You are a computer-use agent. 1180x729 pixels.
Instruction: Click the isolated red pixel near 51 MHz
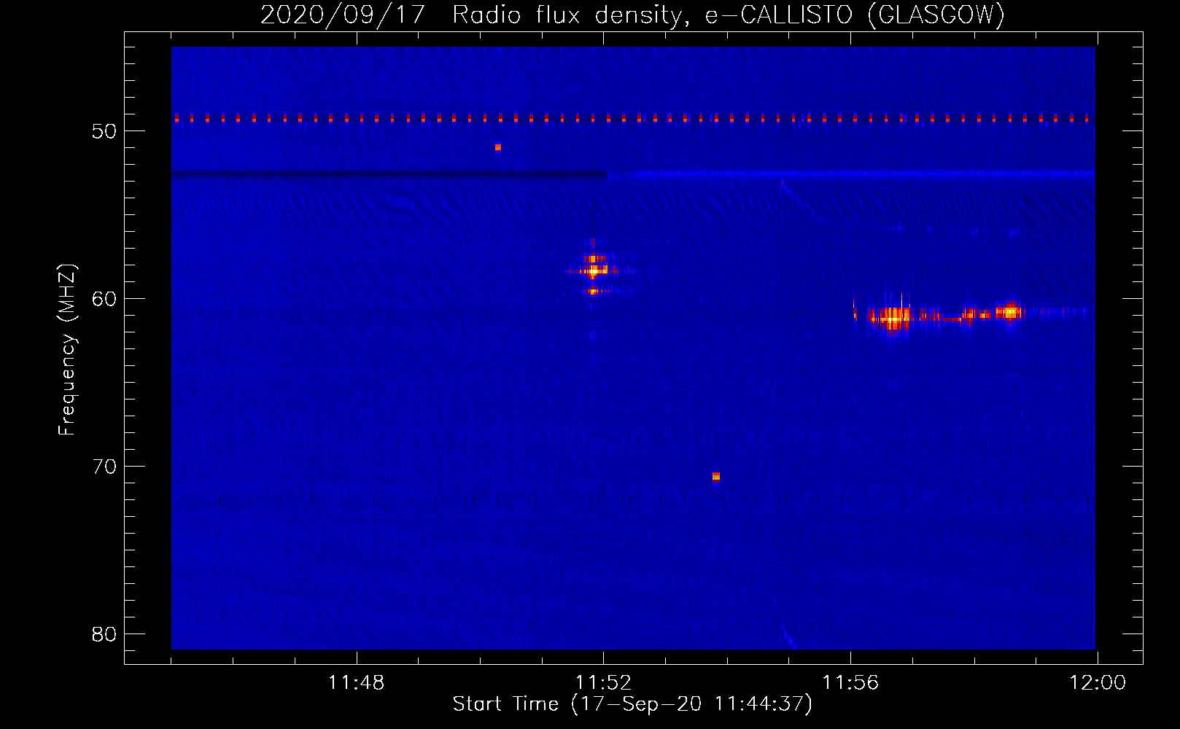coord(498,147)
